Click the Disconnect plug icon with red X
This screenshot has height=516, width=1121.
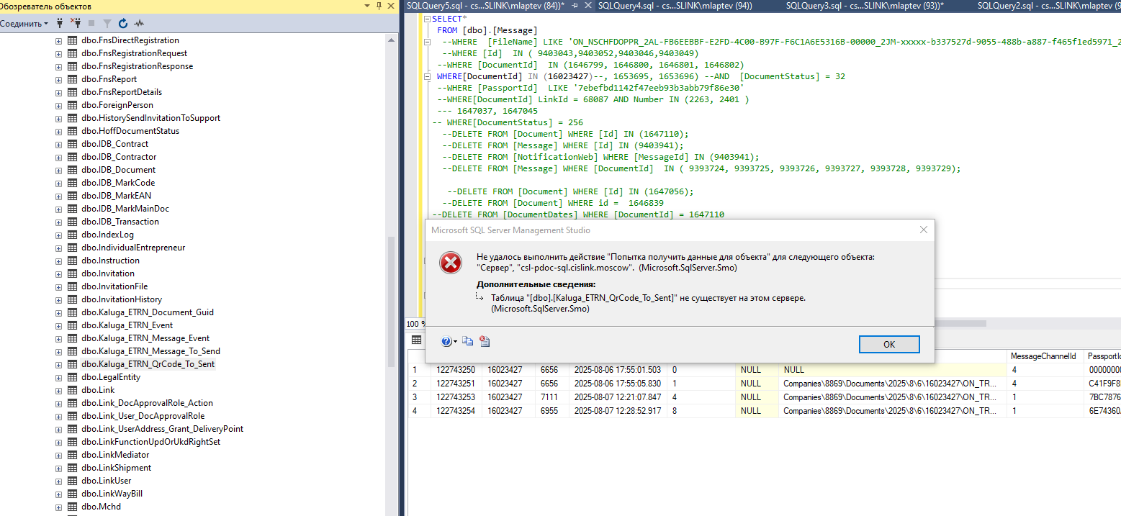(76, 24)
